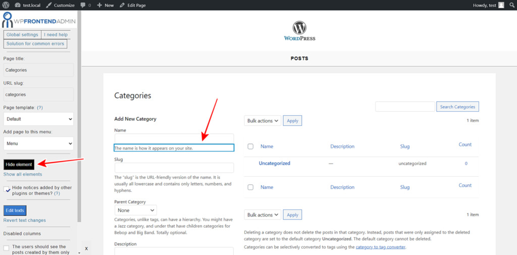517x255 pixels.
Task: Open the Parent Category dropdown
Action: 136,210
